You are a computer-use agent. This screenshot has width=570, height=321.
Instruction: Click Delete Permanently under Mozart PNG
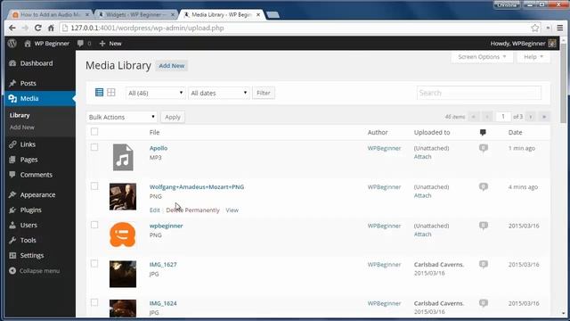192,210
